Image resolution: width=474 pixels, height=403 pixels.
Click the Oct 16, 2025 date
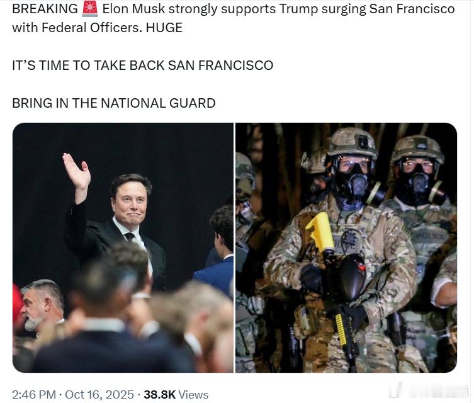[99, 395]
